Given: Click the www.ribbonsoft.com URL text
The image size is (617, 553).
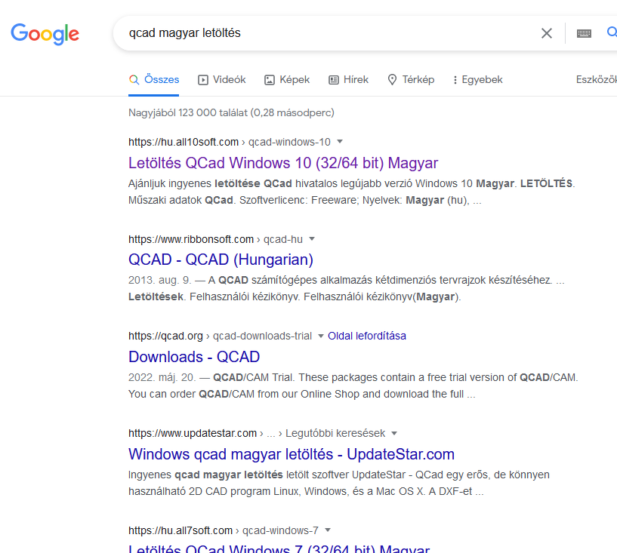Looking at the screenshot, I should (x=191, y=239).
